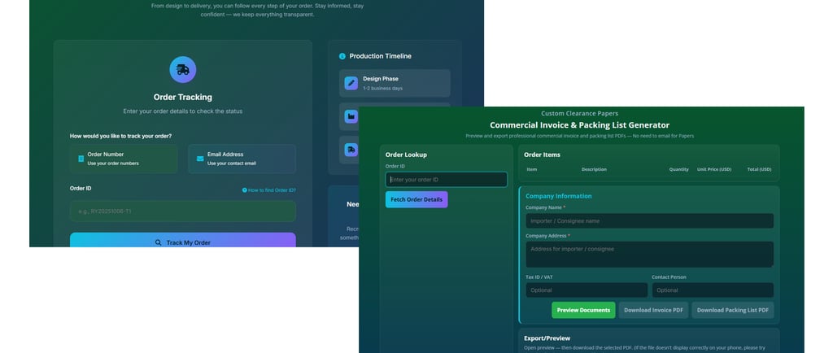Click the Quantity column header
The height and width of the screenshot is (353, 833).
(x=678, y=169)
